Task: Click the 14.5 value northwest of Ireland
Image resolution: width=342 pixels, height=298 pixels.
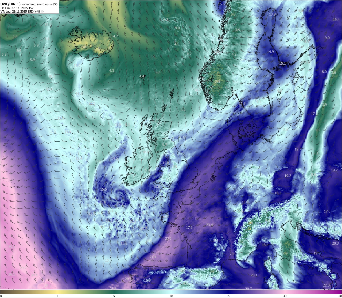Action: (114, 158)
